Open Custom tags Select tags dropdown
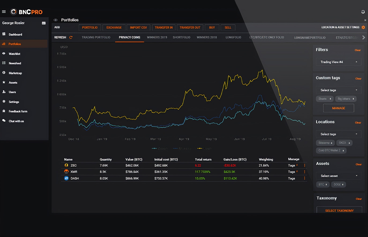 (339, 90)
